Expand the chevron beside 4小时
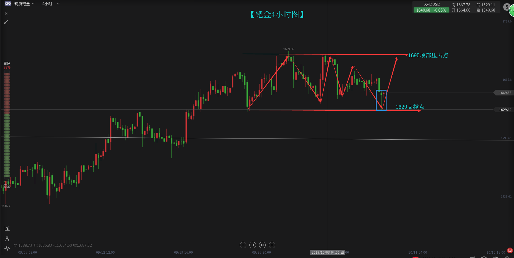The height and width of the screenshot is (258, 514). pos(58,4)
